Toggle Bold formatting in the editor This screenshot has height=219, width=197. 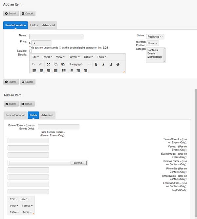pos(96,64)
